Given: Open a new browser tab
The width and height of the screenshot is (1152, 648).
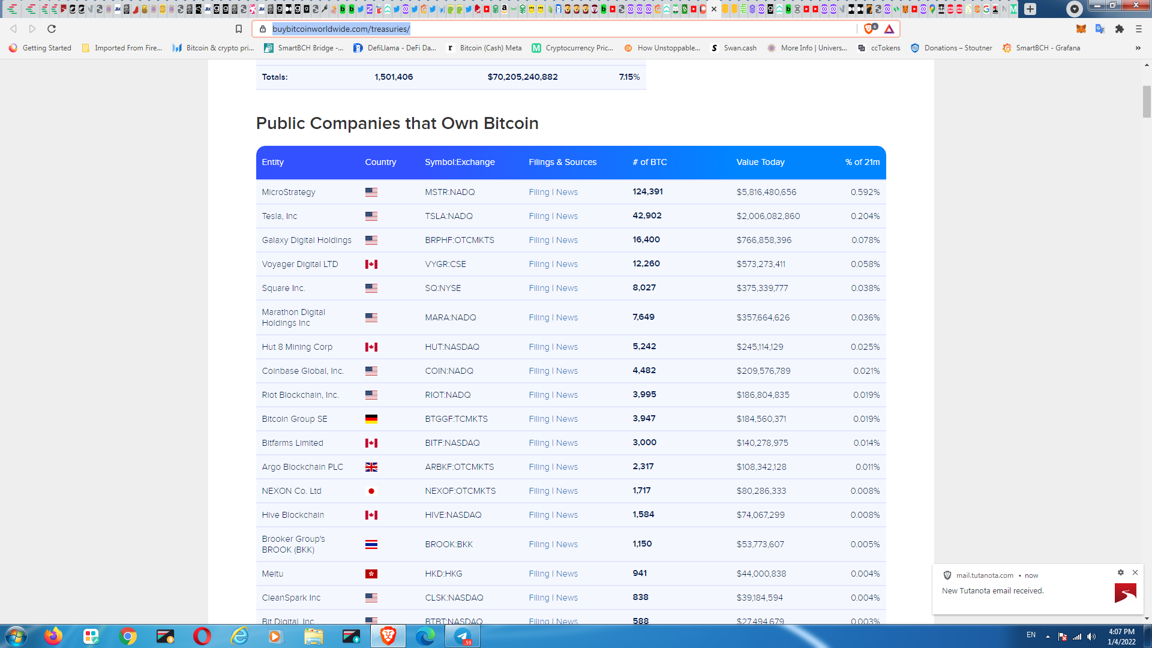Looking at the screenshot, I should click(x=1030, y=9).
